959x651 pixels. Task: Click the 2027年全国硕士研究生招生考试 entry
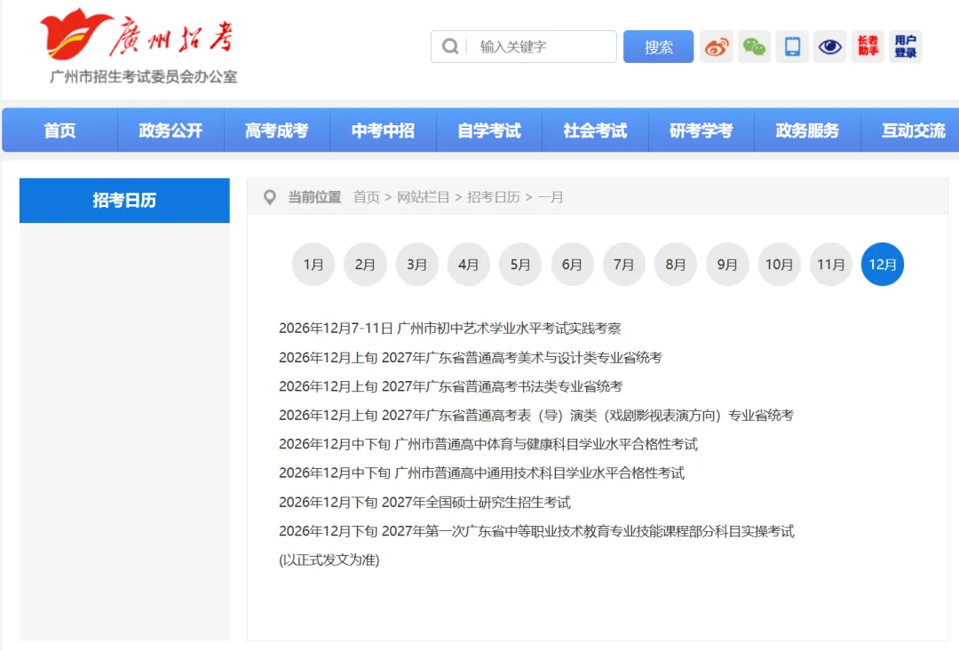click(424, 503)
